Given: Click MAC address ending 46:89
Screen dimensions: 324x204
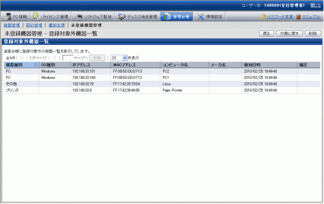Looking at the screenshot, I should click(x=126, y=90).
